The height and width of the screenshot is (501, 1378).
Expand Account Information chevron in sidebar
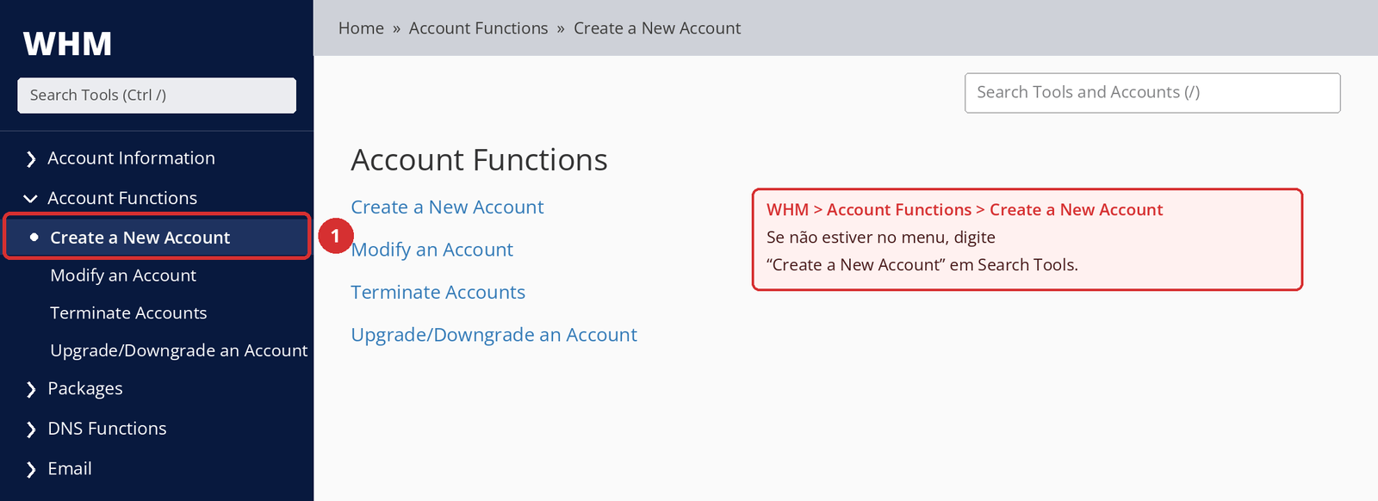[31, 159]
